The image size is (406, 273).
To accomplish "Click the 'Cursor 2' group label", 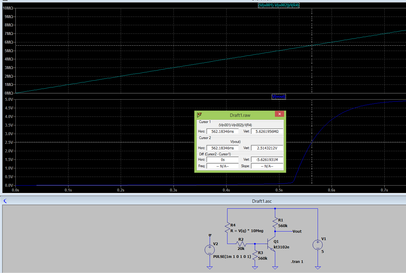I will [205, 138].
